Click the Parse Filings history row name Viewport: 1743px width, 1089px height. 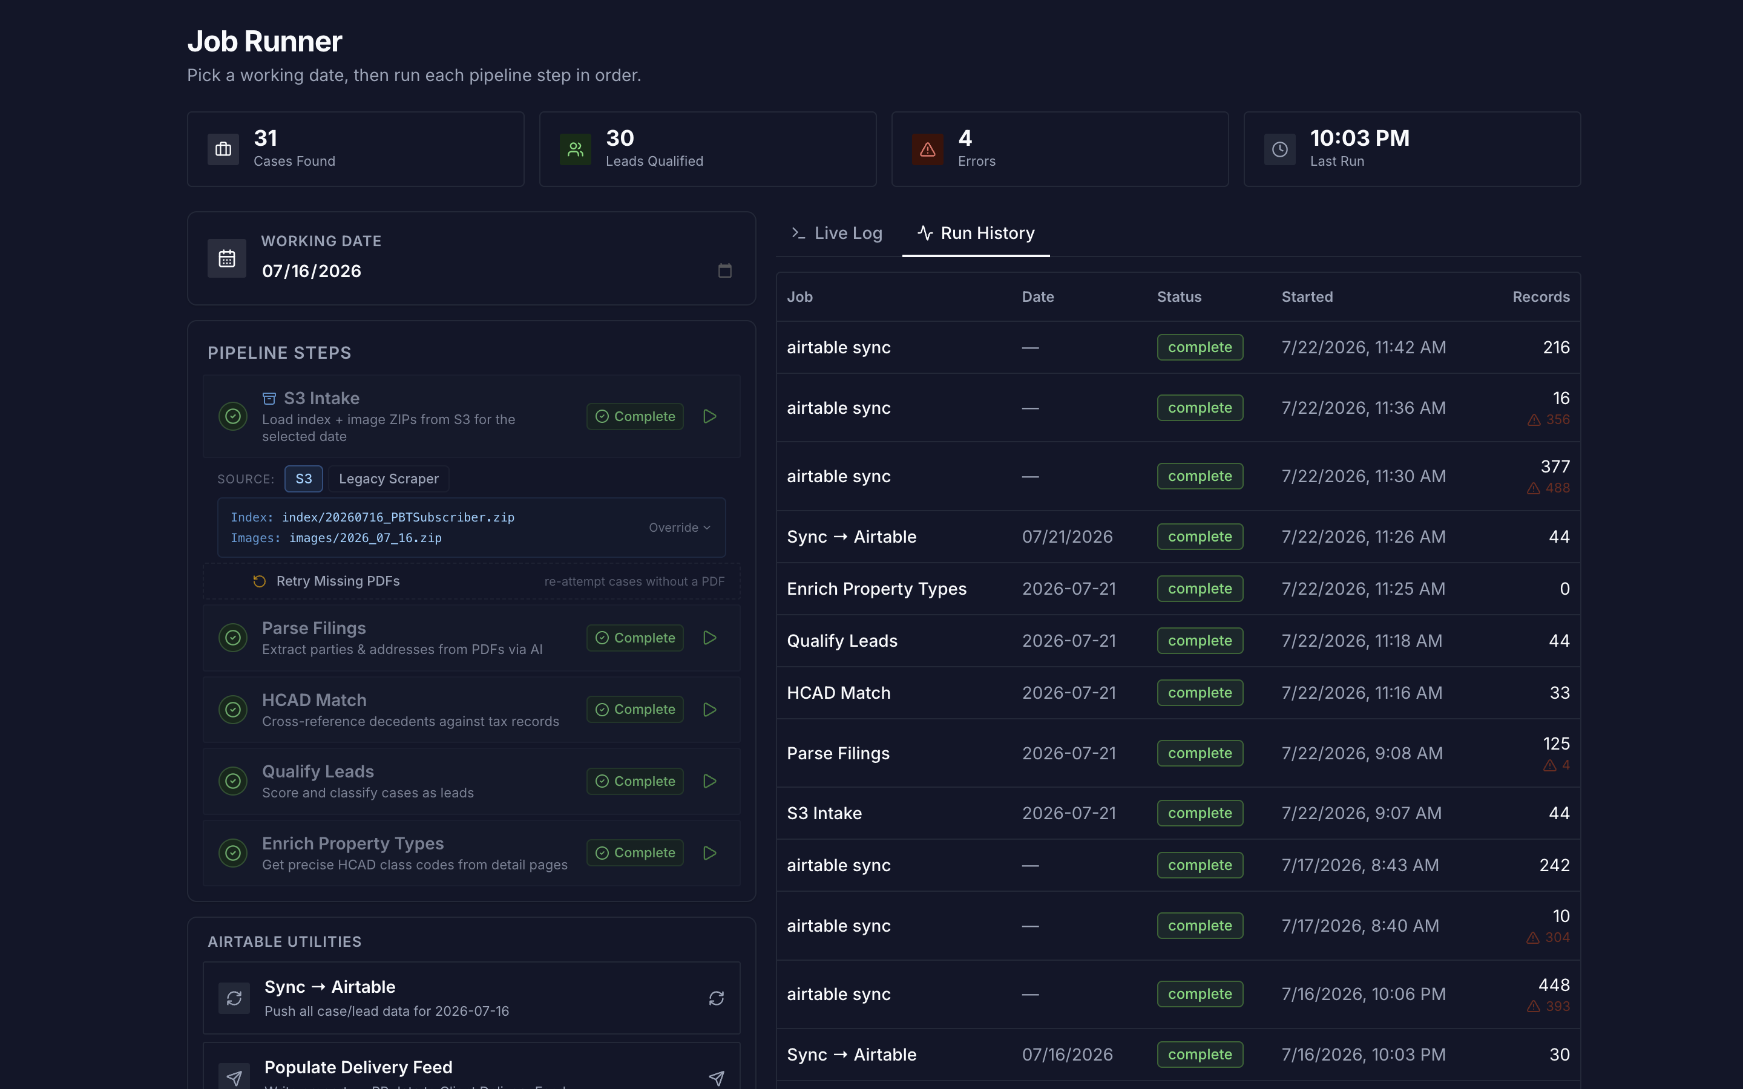pos(838,753)
